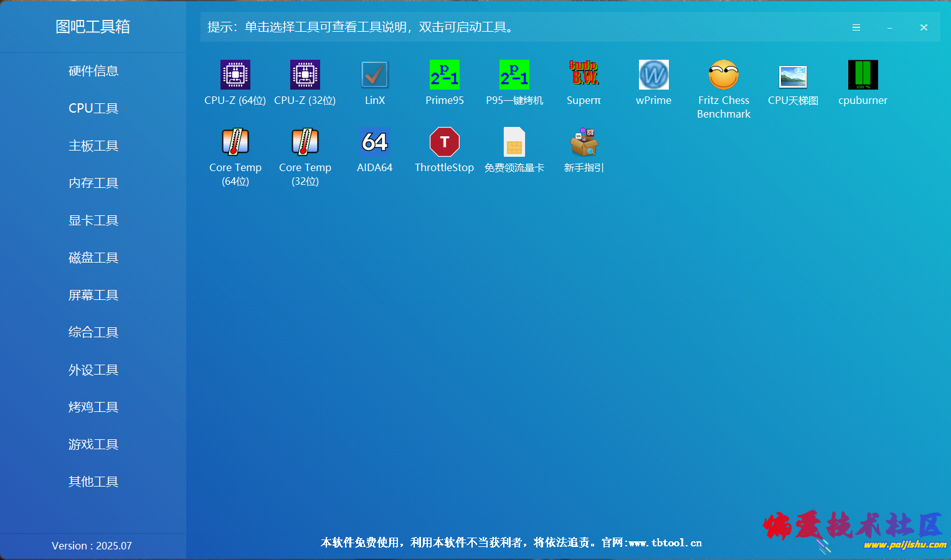Open the hamburger menu at top right

pos(856,27)
